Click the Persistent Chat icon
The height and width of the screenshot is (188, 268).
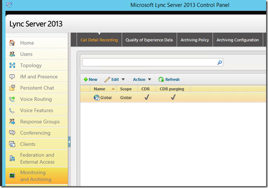pyautogui.click(x=12, y=88)
